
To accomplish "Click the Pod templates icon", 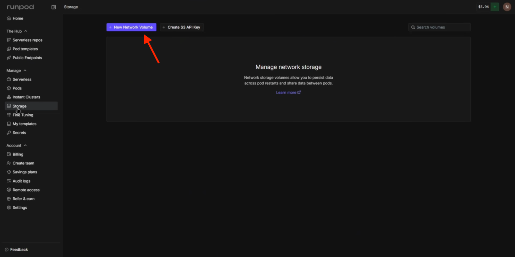I will 9,49.
